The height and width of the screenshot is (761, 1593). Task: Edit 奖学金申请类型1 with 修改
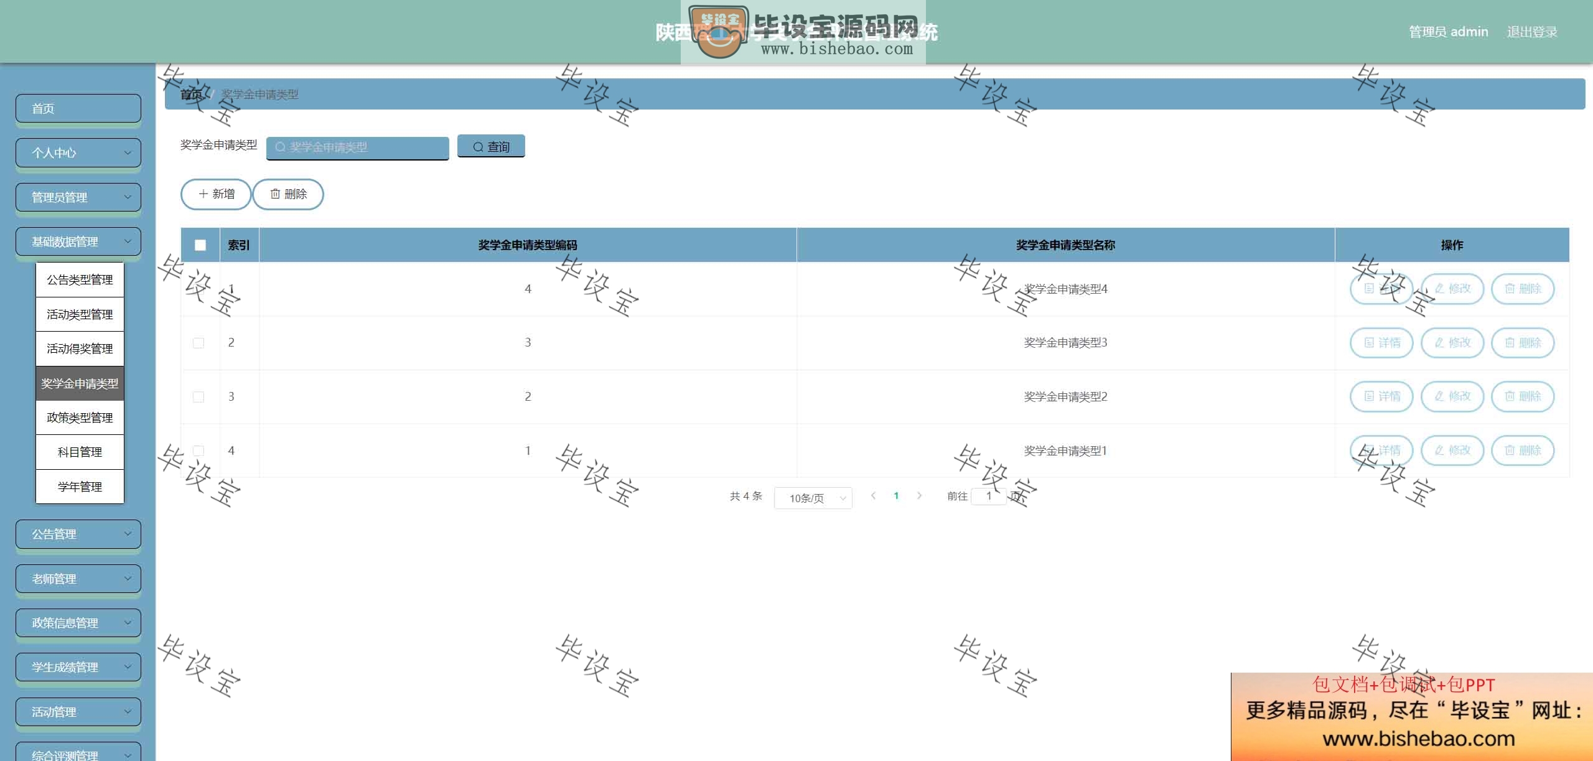coord(1452,451)
